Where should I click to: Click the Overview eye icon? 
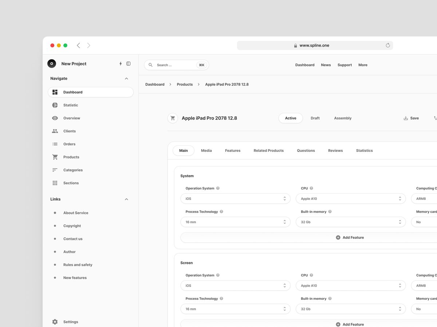(x=55, y=118)
